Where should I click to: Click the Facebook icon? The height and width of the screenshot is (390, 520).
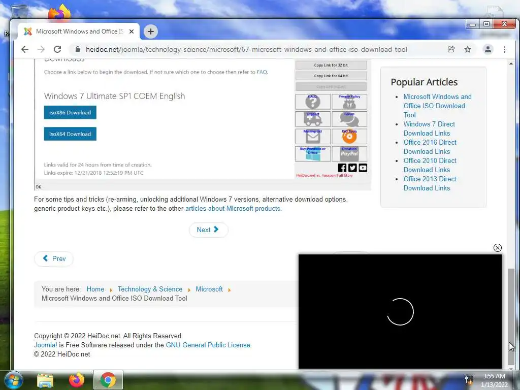(342, 168)
